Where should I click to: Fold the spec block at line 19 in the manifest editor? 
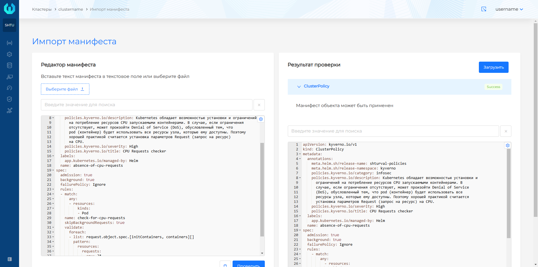pyautogui.click(x=53, y=170)
